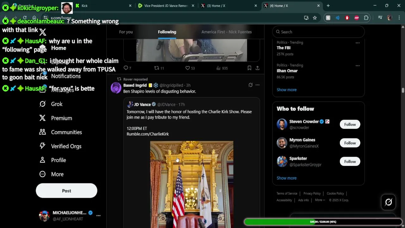
Task: Close the Kick browser tab
Action: point(130,6)
